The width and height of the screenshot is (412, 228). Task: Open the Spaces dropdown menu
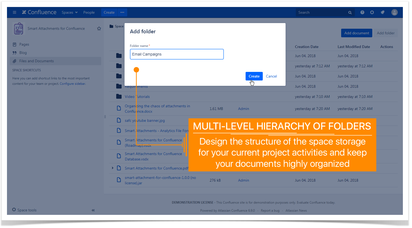coord(70,12)
